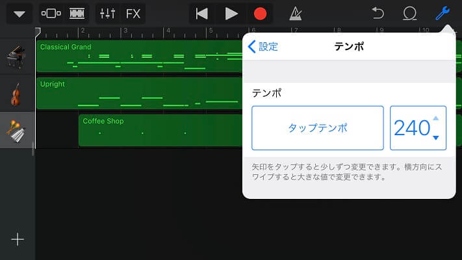Toggle the metronome

pos(296,14)
